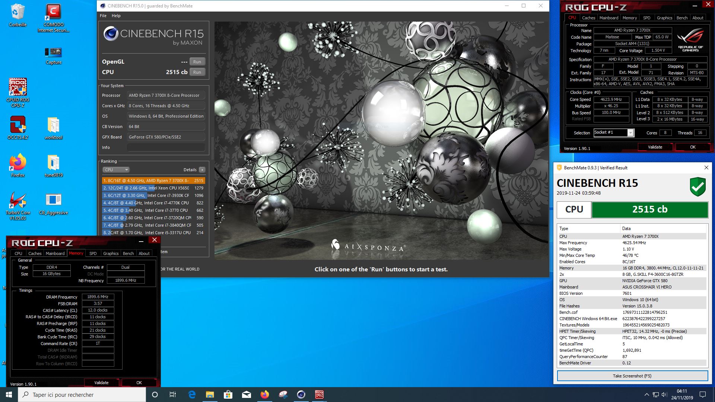
Task: Open Mail app from taskbar
Action: [x=246, y=395]
